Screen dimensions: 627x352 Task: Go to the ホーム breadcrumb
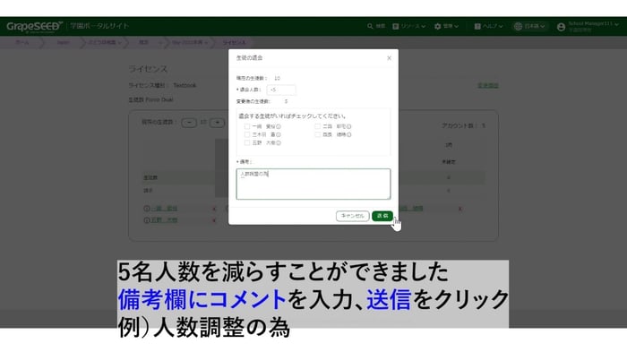click(x=22, y=42)
